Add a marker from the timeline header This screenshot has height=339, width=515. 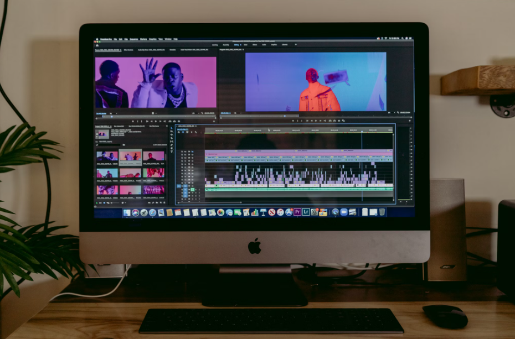[192, 132]
